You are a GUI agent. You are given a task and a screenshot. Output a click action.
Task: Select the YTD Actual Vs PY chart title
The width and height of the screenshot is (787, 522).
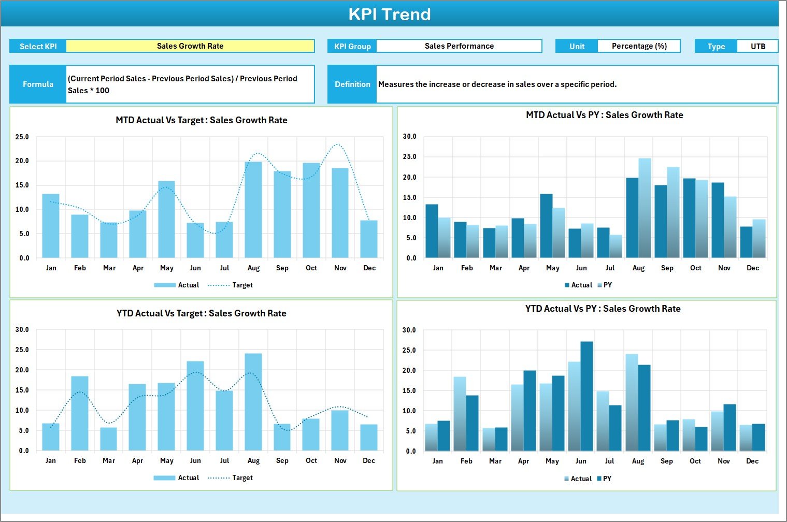(603, 309)
